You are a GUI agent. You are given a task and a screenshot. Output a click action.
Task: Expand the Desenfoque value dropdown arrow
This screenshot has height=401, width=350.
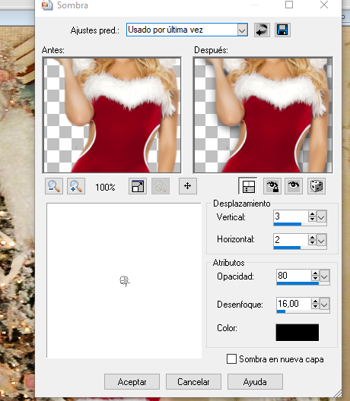[324, 305]
